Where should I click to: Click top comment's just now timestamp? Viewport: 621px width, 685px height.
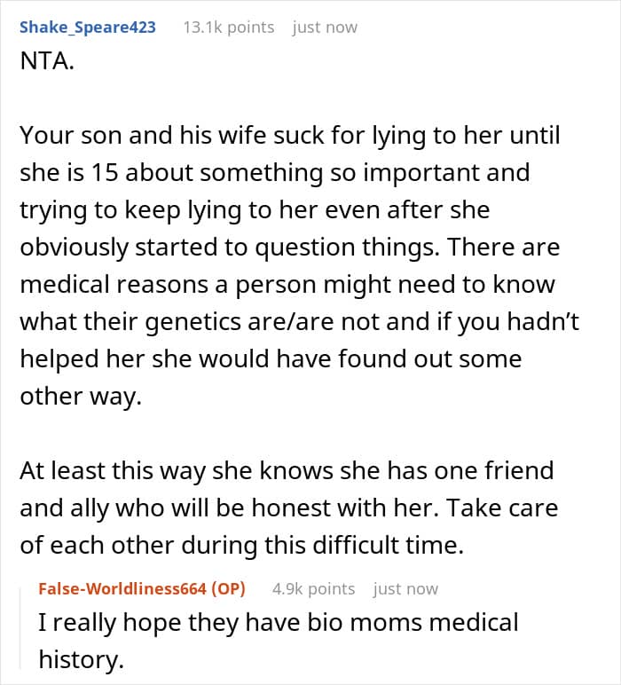click(325, 28)
